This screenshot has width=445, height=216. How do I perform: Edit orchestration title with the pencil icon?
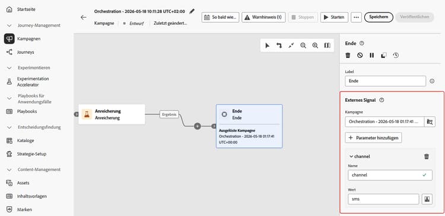pos(192,11)
